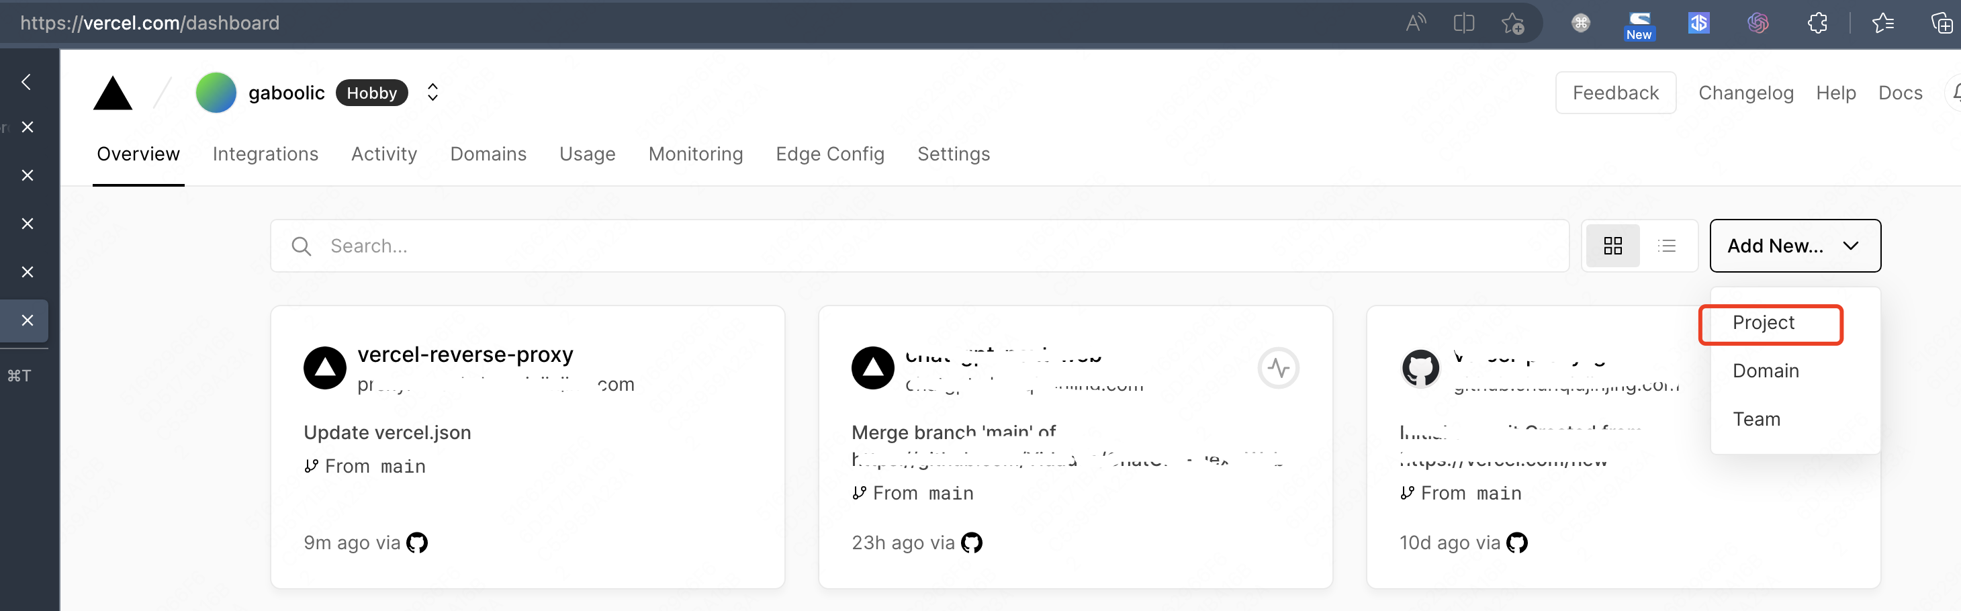The image size is (1961, 611).
Task: Click the third project's GitHub avatar icon
Action: (x=1420, y=368)
